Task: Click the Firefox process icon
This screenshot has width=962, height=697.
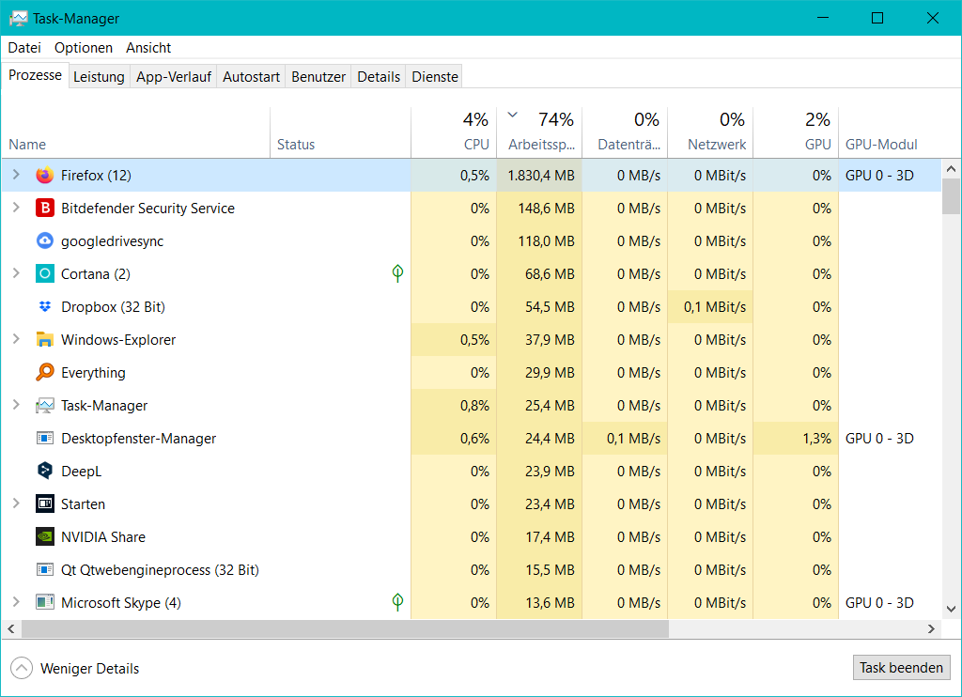Action: point(45,176)
